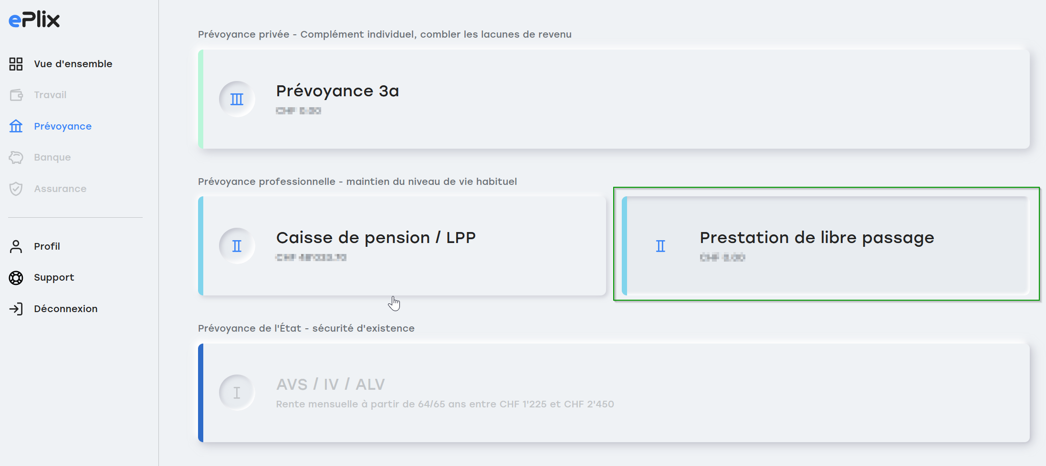Open the Vue d'ensemble menu item

[x=73, y=64]
